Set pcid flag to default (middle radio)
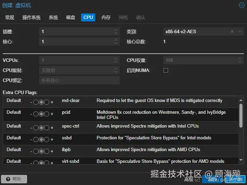247x185 pixels. click(x=41, y=114)
